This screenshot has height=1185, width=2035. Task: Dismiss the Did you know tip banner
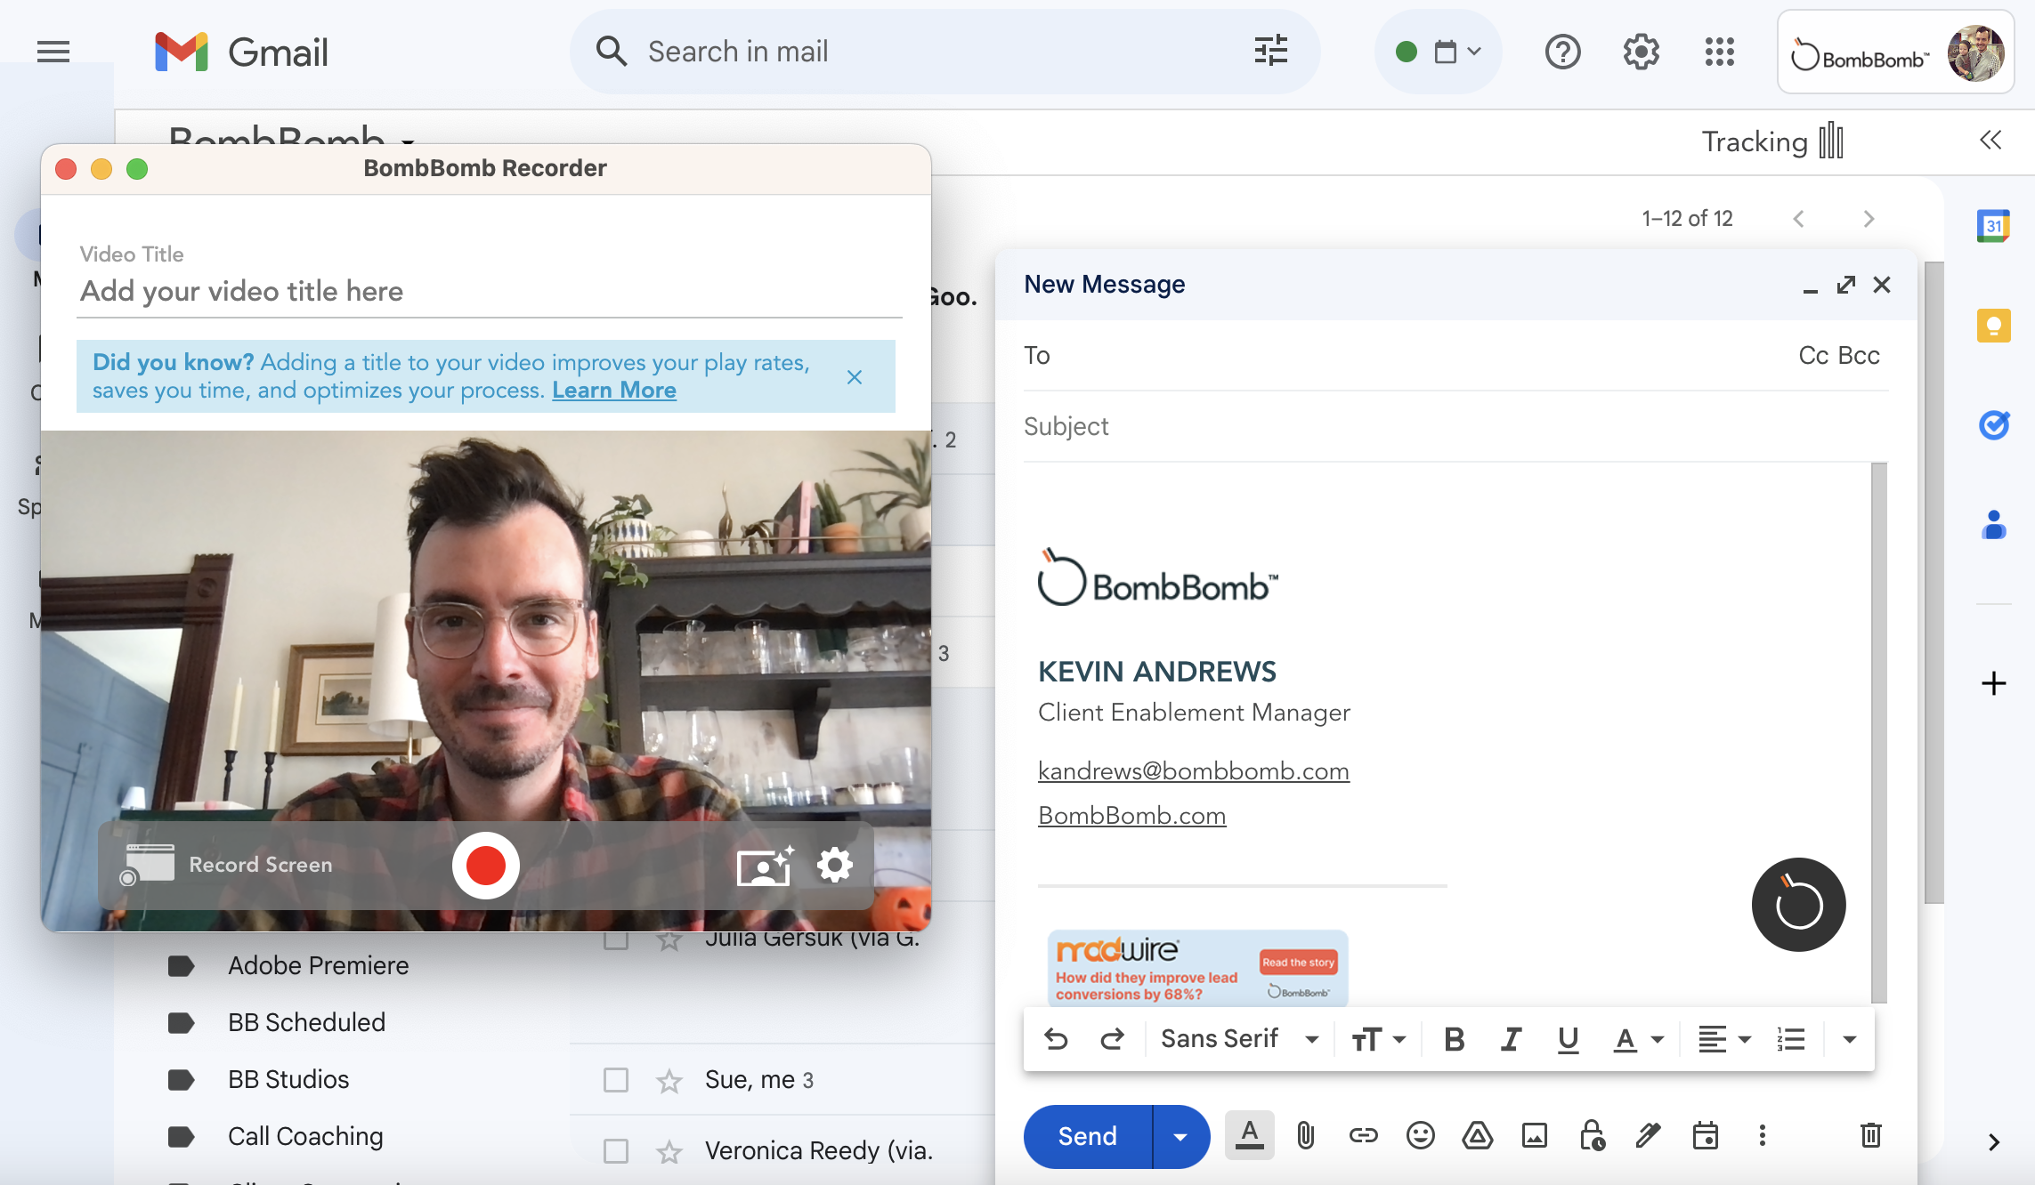(855, 377)
